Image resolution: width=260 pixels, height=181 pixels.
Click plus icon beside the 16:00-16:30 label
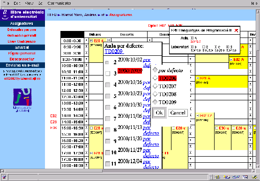pyautogui.click(x=86, y=140)
